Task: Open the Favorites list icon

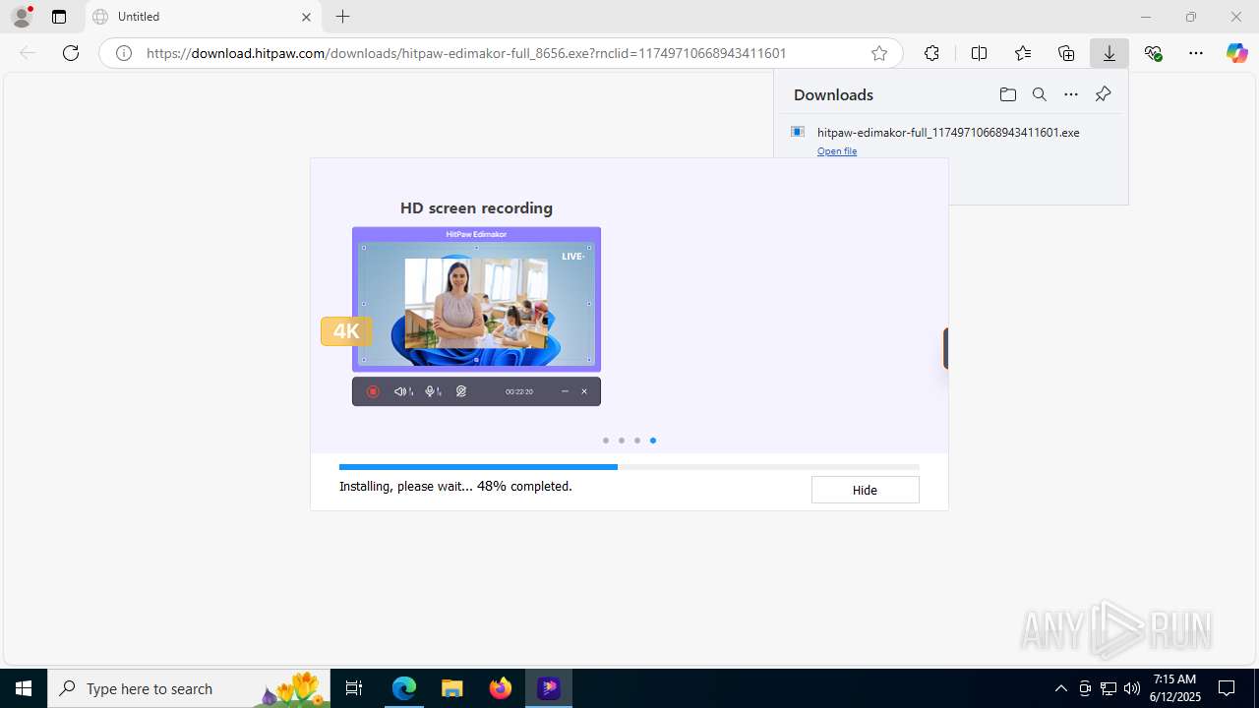Action: point(1023,53)
